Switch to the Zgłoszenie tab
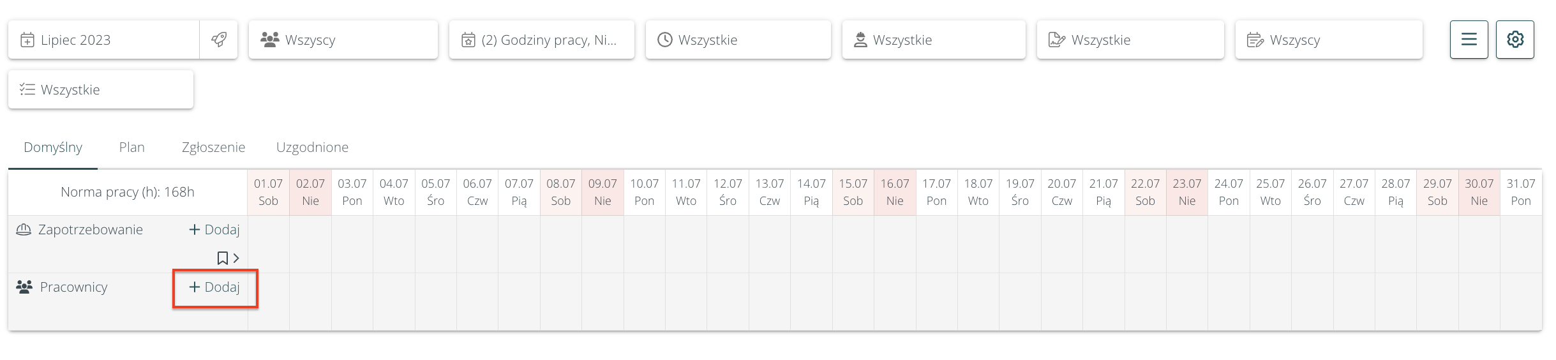 coord(213,147)
